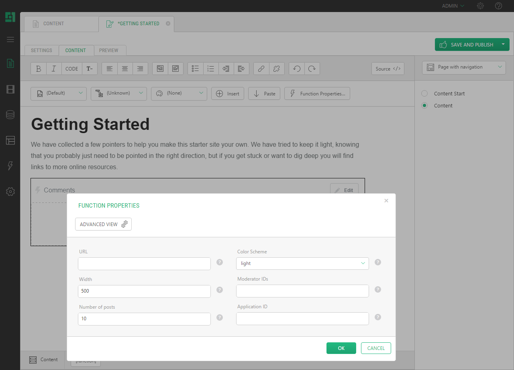The width and height of the screenshot is (514, 370).
Task: Switch to the Preview tab
Action: click(109, 51)
